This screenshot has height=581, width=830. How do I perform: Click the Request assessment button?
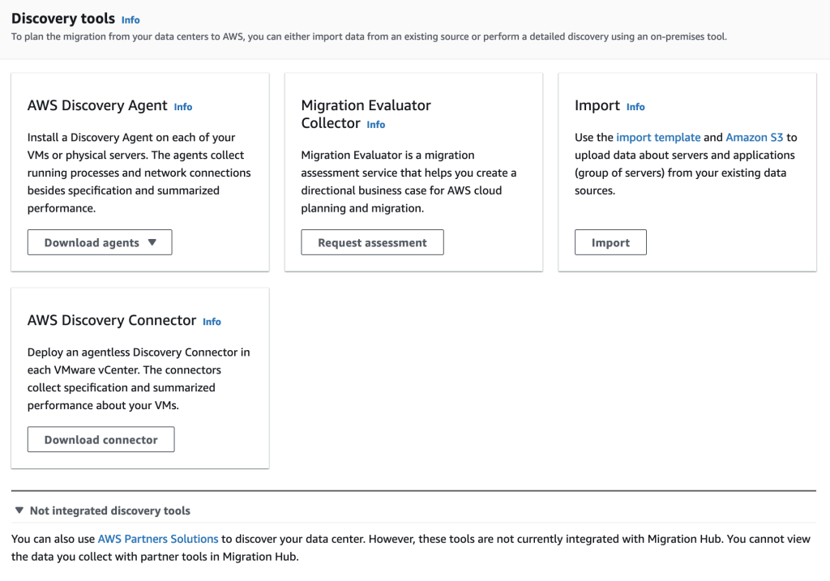372,241
